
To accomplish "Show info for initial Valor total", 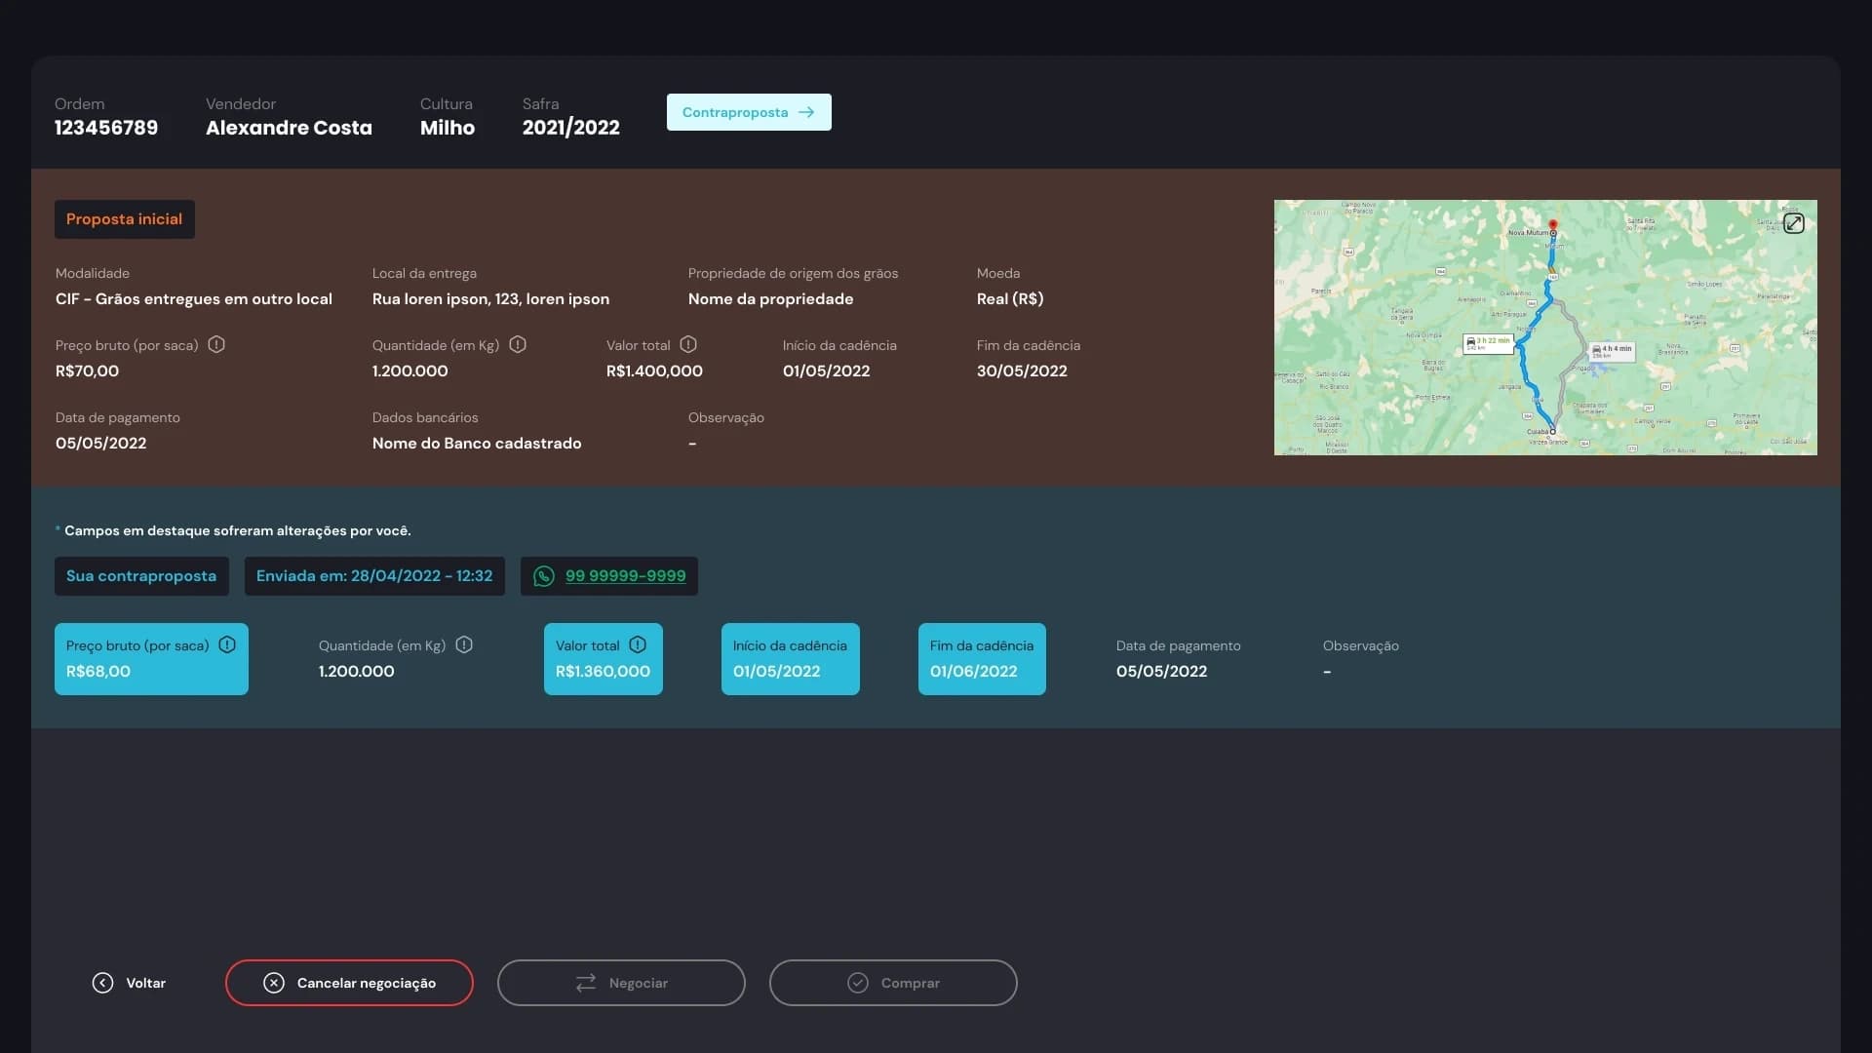I will pyautogui.click(x=688, y=344).
